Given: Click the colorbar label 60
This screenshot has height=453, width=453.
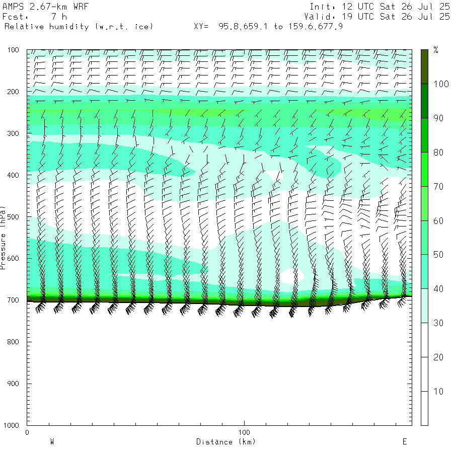Looking at the screenshot, I should pos(438,221).
